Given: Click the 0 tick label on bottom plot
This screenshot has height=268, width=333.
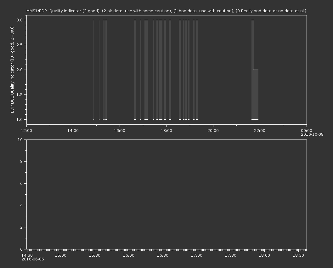Looking at the screenshot, I should [21, 249].
